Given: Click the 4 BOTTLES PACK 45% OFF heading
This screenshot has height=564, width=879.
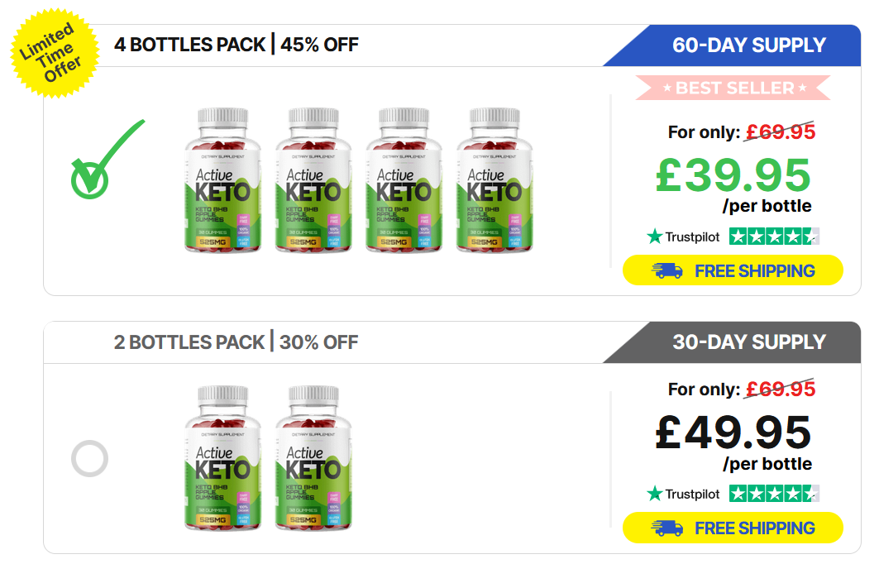Looking at the screenshot, I should [236, 45].
